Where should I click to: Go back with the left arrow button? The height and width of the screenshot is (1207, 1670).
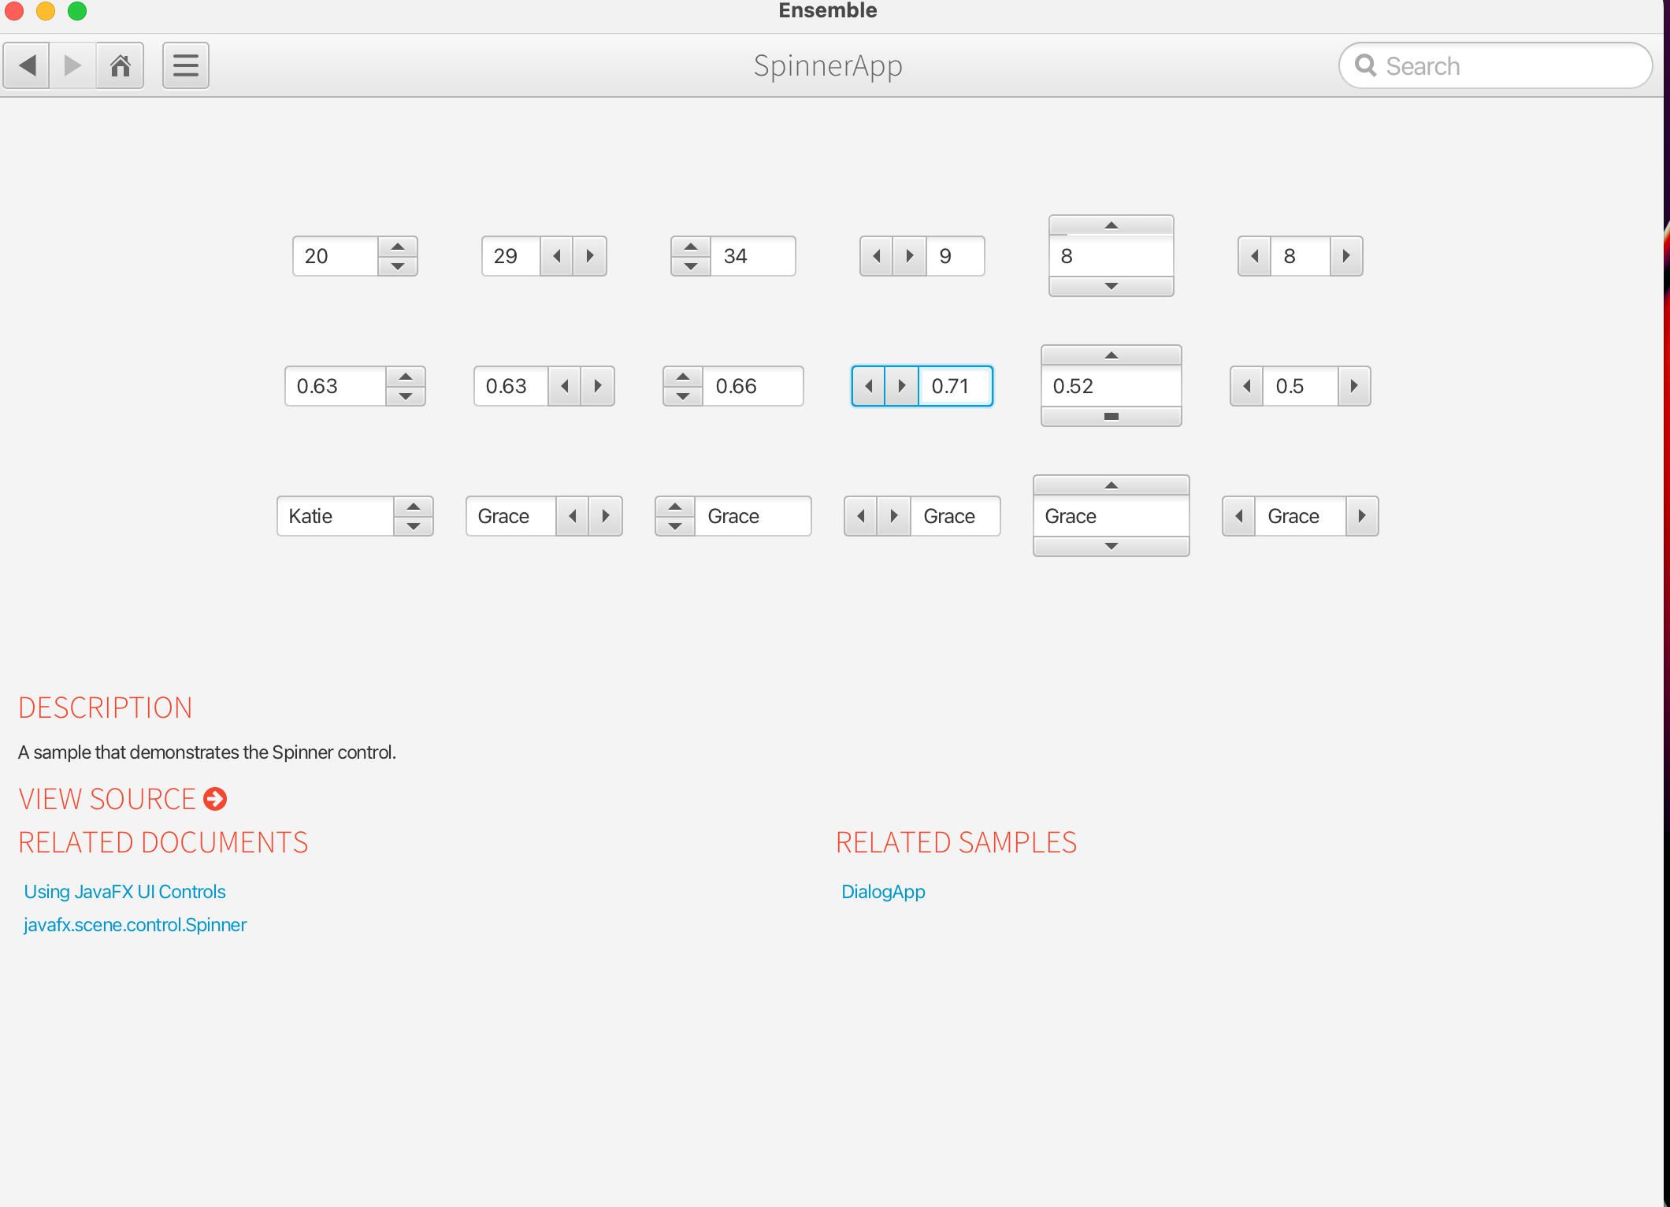pyautogui.click(x=27, y=65)
